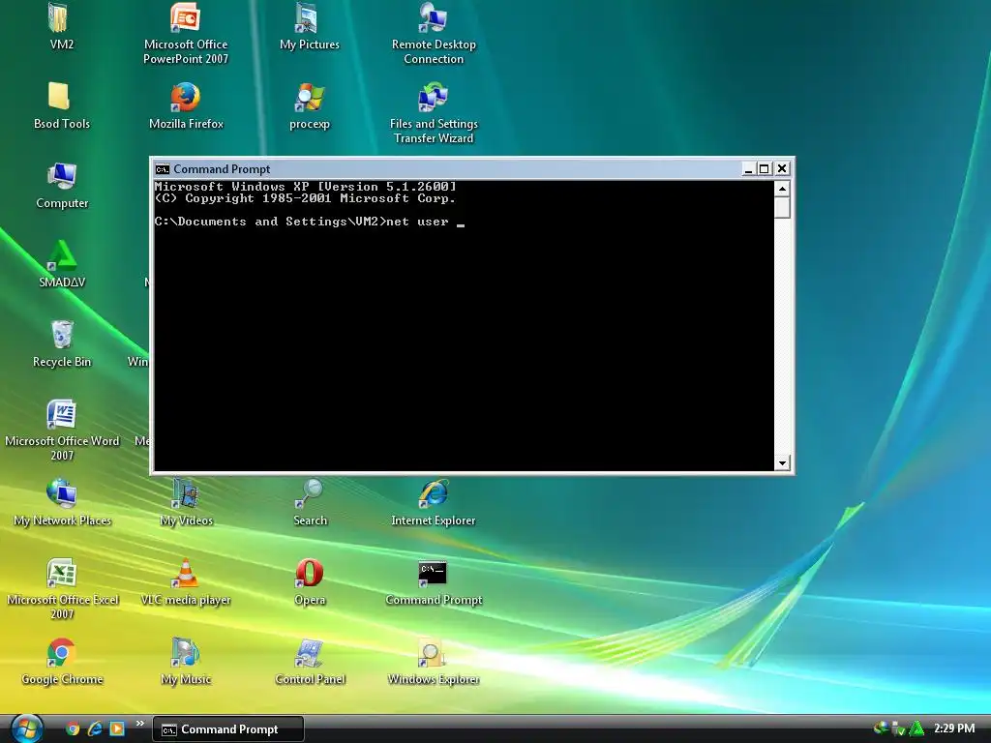Launch the Windows Explorer desktop shortcut
991x743 pixels.
pos(434,653)
